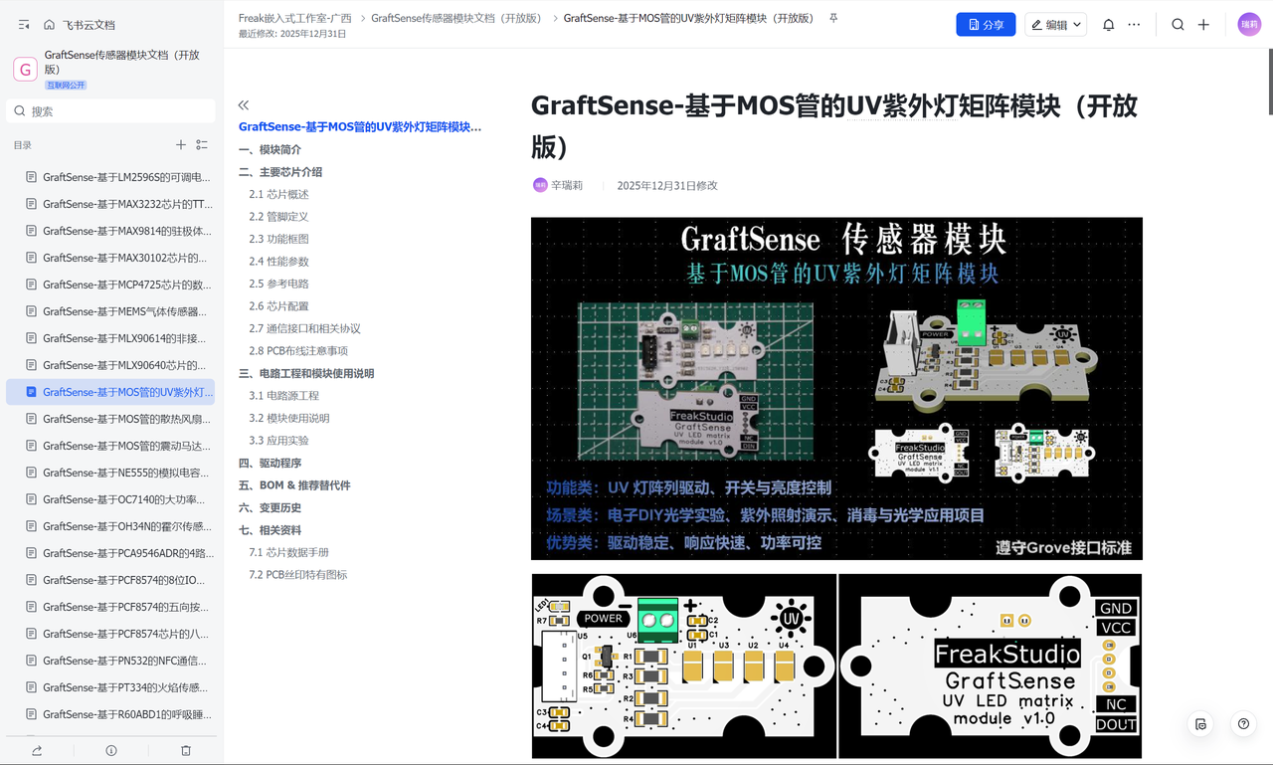Open the help question mark button
Image resolution: width=1273 pixels, height=765 pixels.
coord(1243,724)
